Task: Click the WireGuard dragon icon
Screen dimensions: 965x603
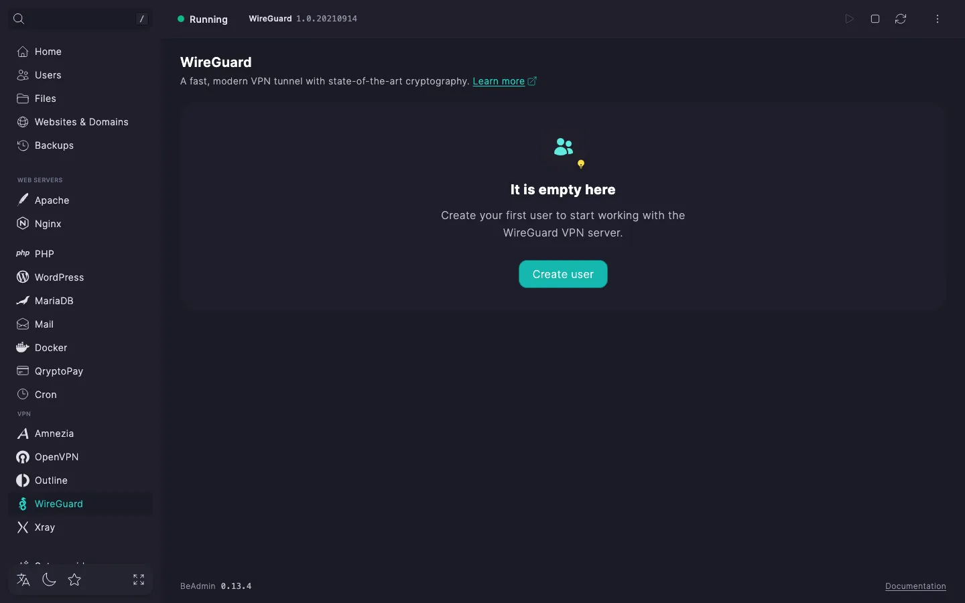Action: click(x=23, y=504)
